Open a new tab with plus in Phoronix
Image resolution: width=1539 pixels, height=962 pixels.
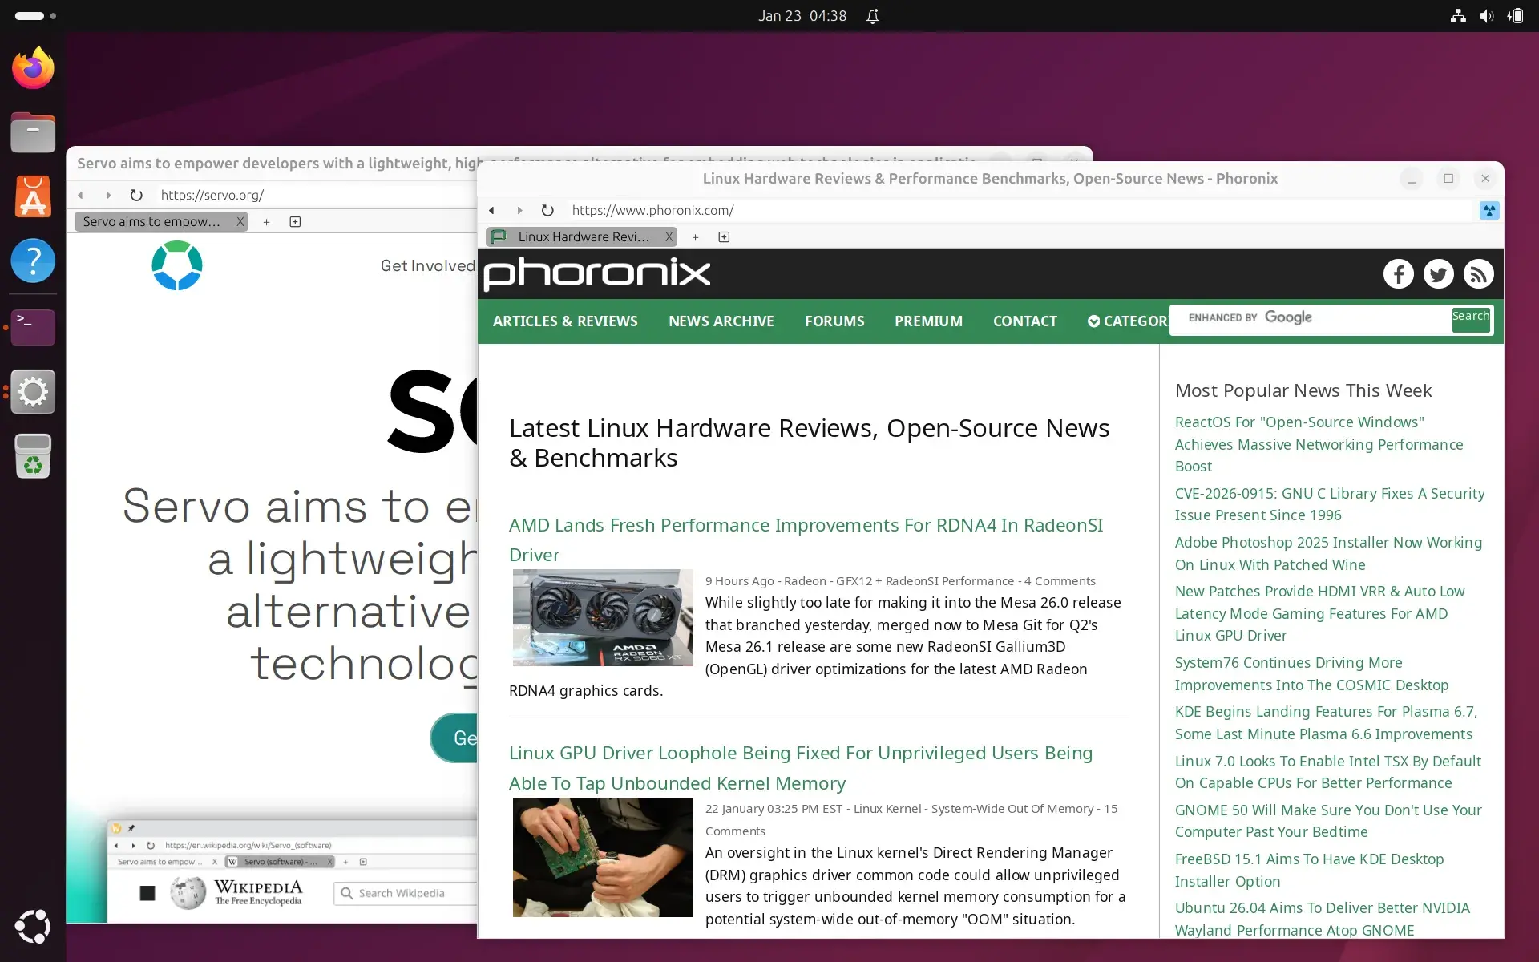[695, 237]
